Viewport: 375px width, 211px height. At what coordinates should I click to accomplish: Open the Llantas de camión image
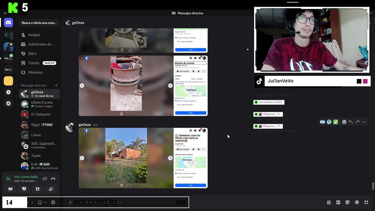click(143, 86)
